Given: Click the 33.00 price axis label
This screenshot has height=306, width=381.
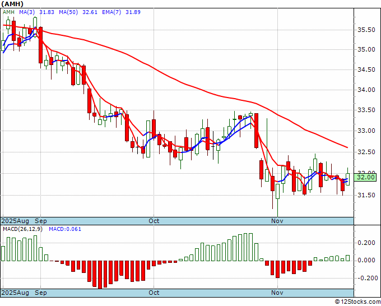Looking at the screenshot, I should [366, 131].
